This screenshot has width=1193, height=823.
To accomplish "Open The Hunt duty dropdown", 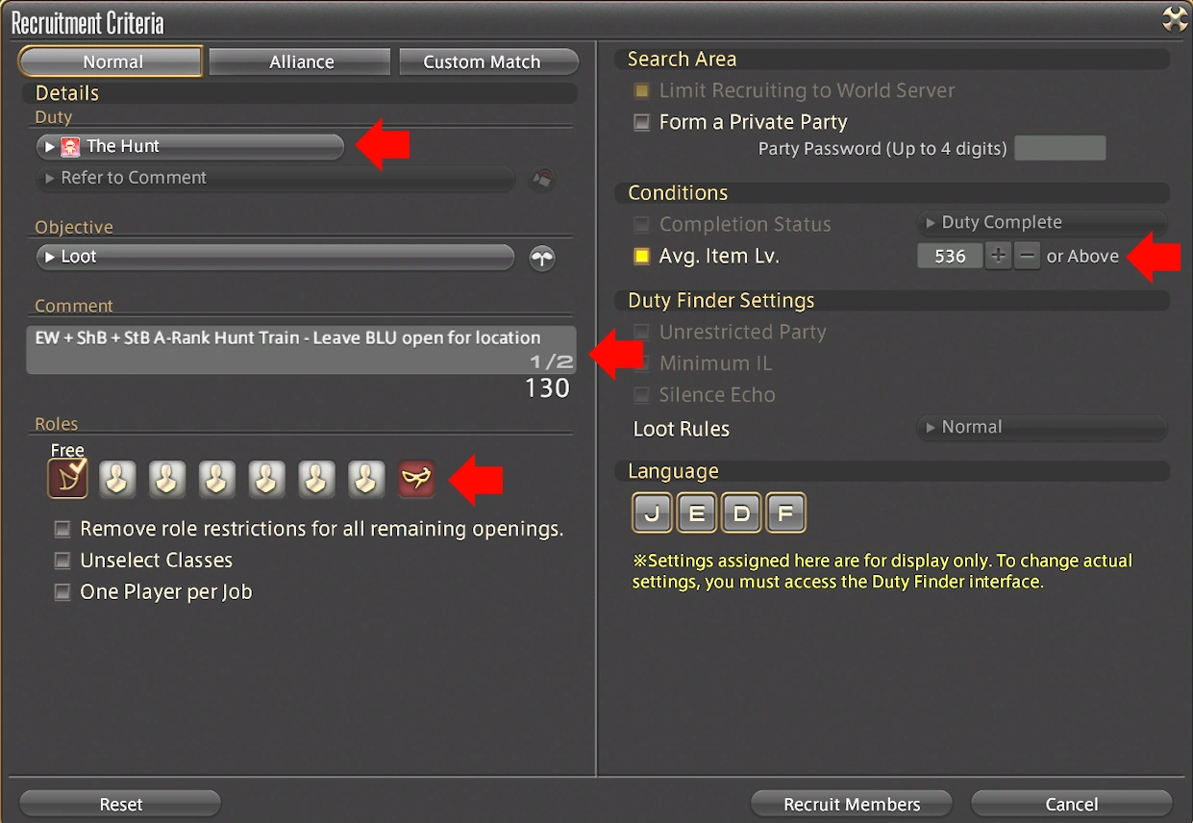I will [189, 146].
